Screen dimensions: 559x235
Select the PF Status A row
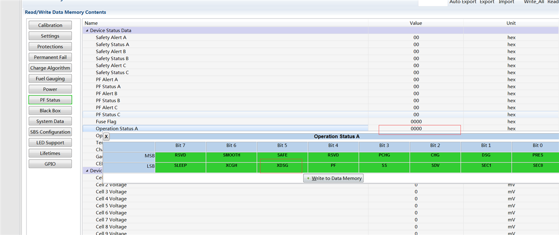(321, 86)
